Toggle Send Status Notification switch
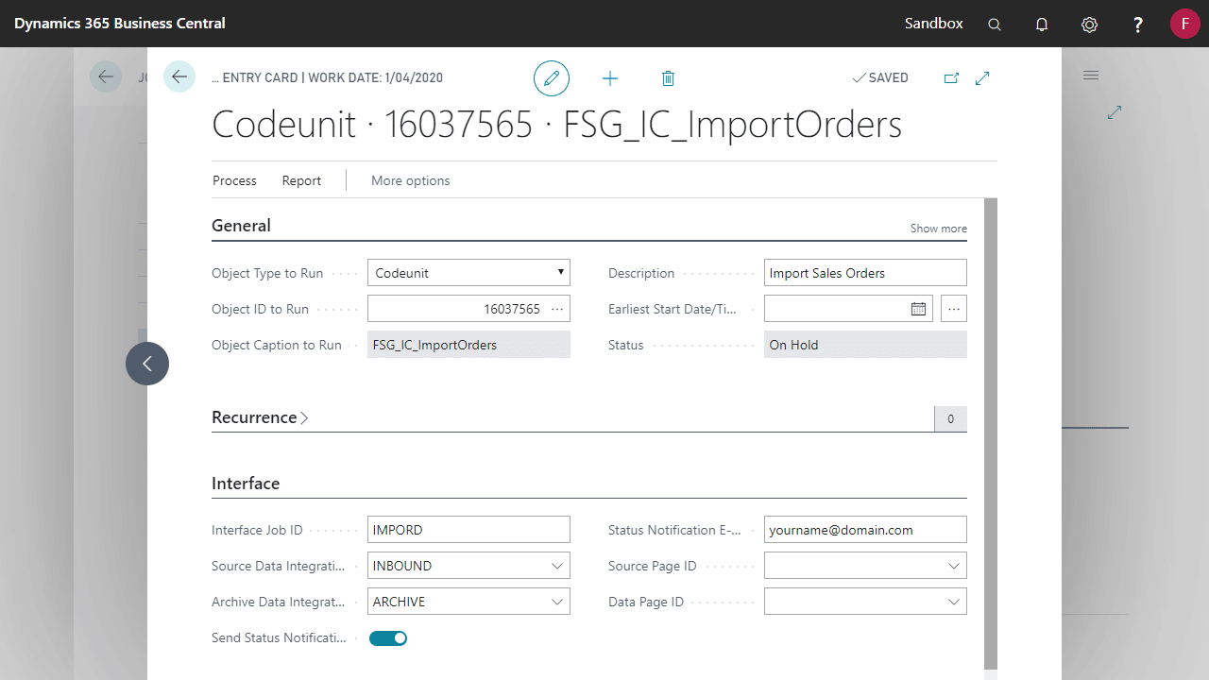 pyautogui.click(x=388, y=638)
